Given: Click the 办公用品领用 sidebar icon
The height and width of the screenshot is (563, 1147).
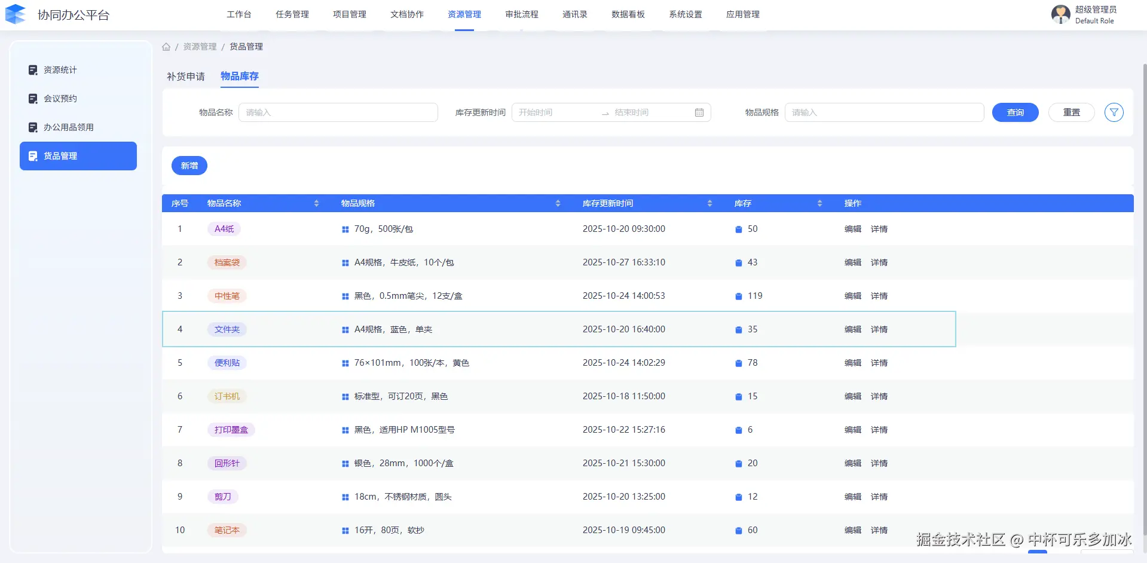Looking at the screenshot, I should 33,127.
